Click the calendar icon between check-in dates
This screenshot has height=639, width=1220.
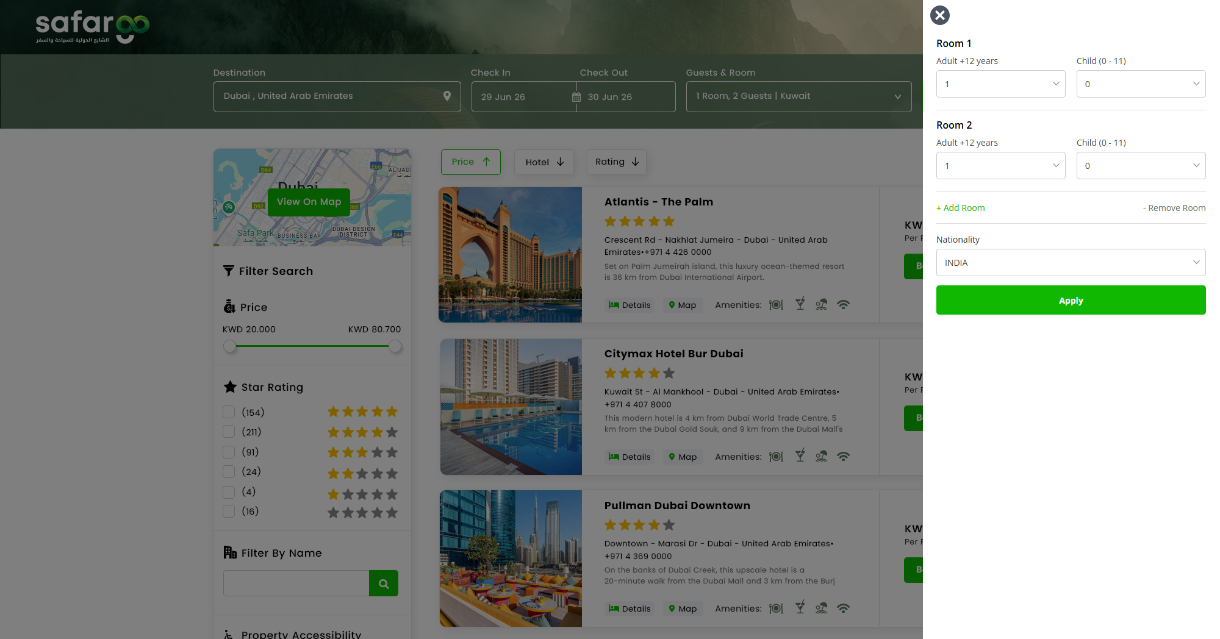pos(576,97)
